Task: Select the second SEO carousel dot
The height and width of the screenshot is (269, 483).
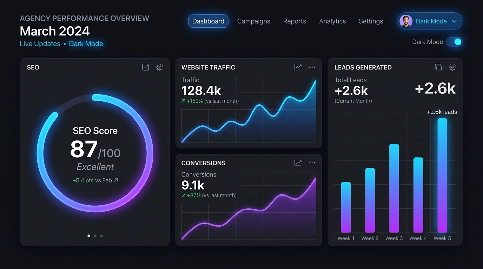Action: 95,236
